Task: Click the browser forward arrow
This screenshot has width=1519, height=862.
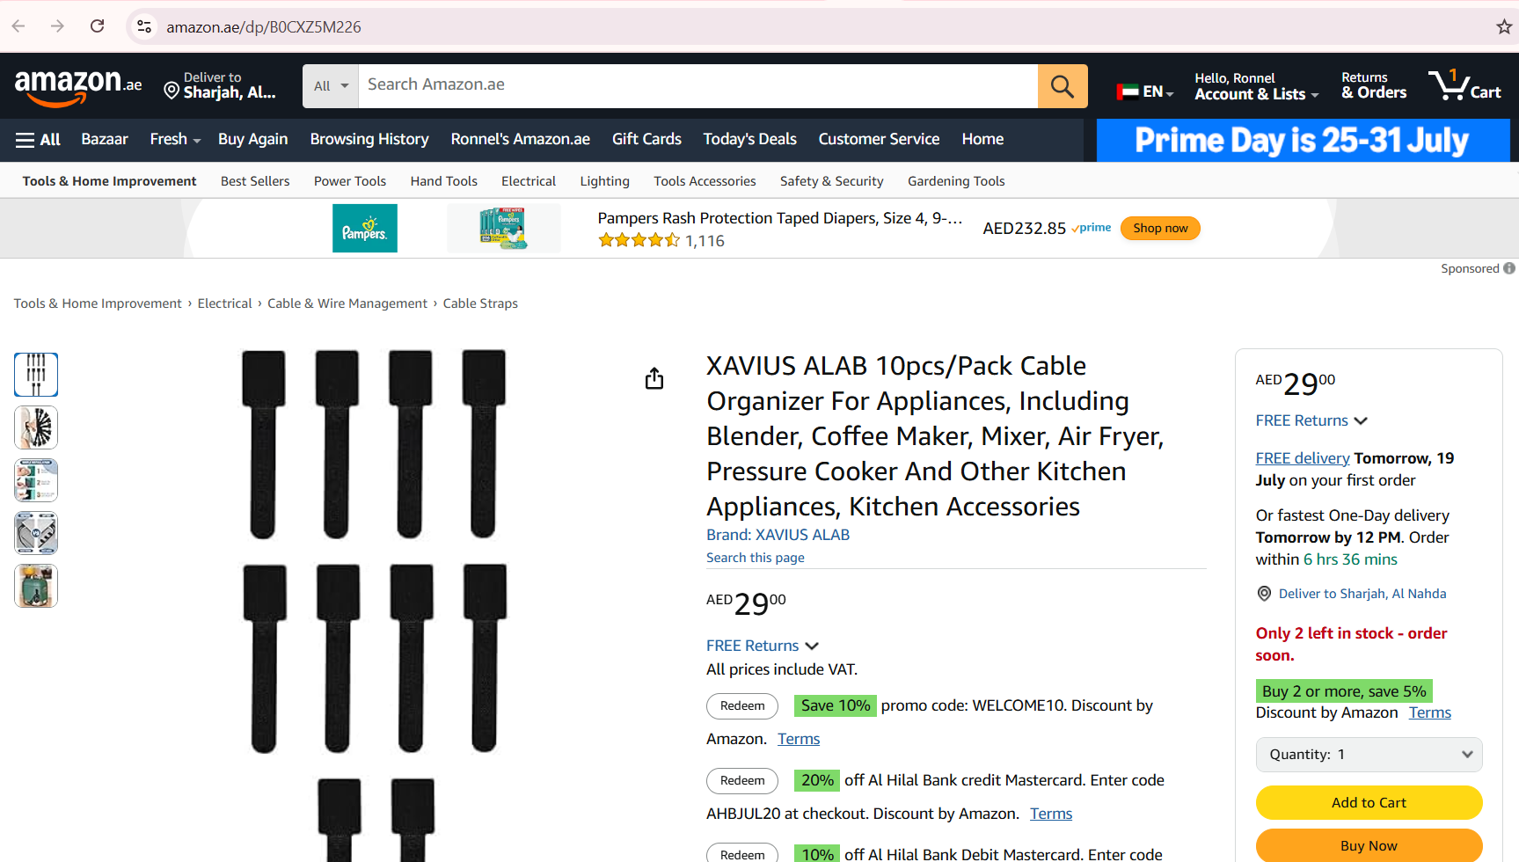Action: pyautogui.click(x=57, y=26)
